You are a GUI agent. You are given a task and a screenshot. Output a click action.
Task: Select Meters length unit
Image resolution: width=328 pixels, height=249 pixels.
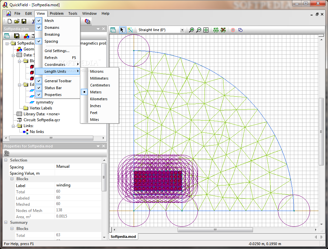coord(100,92)
